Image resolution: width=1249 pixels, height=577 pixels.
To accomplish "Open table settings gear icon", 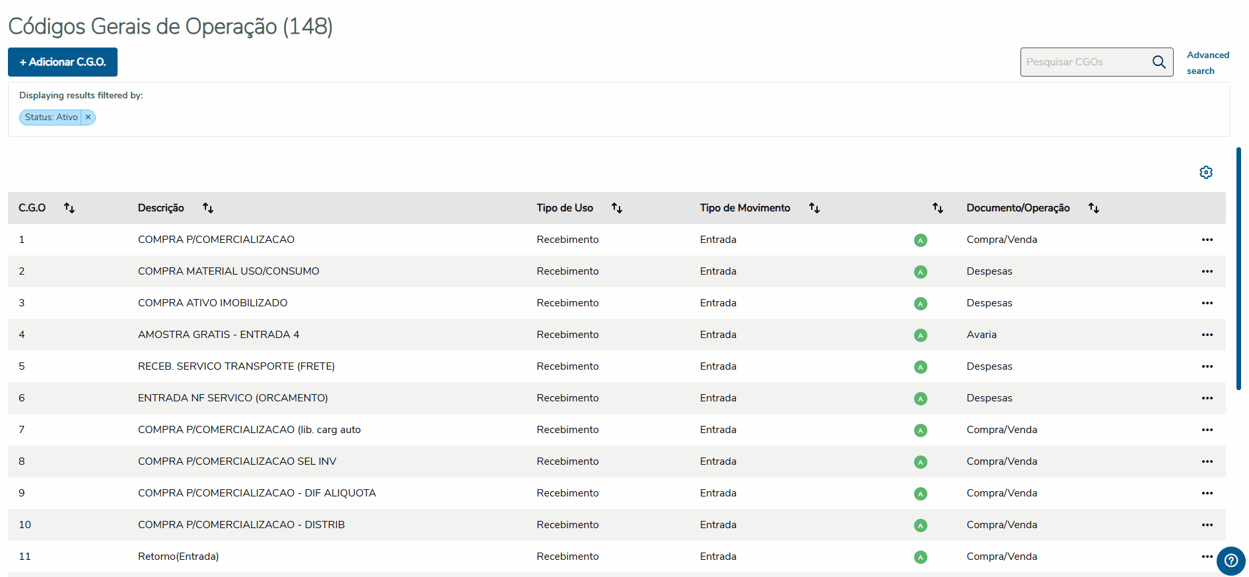I will pos(1206,172).
